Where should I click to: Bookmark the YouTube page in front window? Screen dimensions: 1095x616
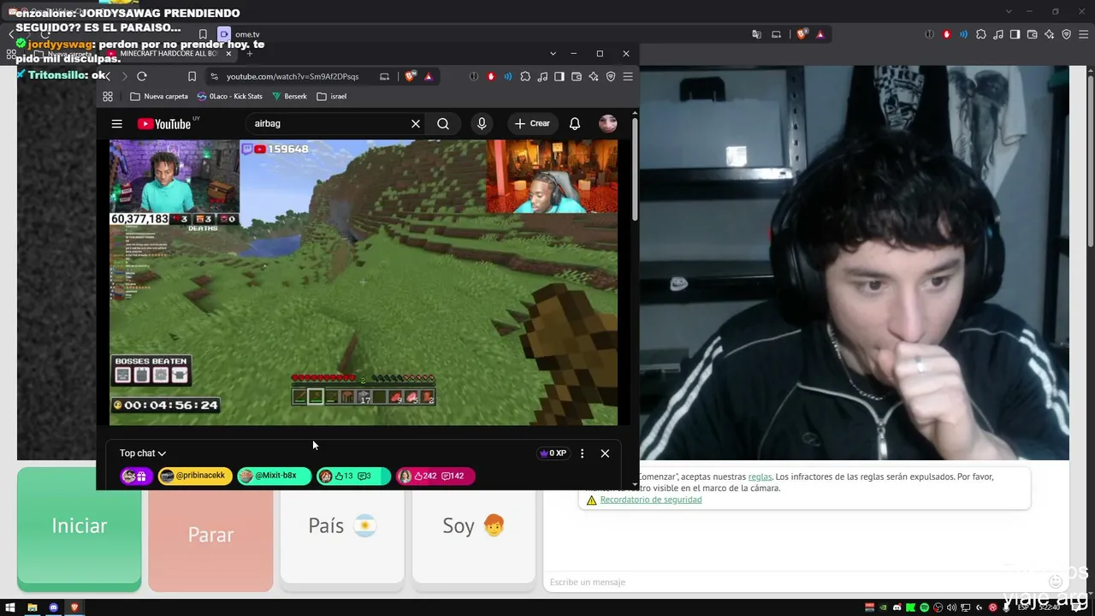[192, 76]
